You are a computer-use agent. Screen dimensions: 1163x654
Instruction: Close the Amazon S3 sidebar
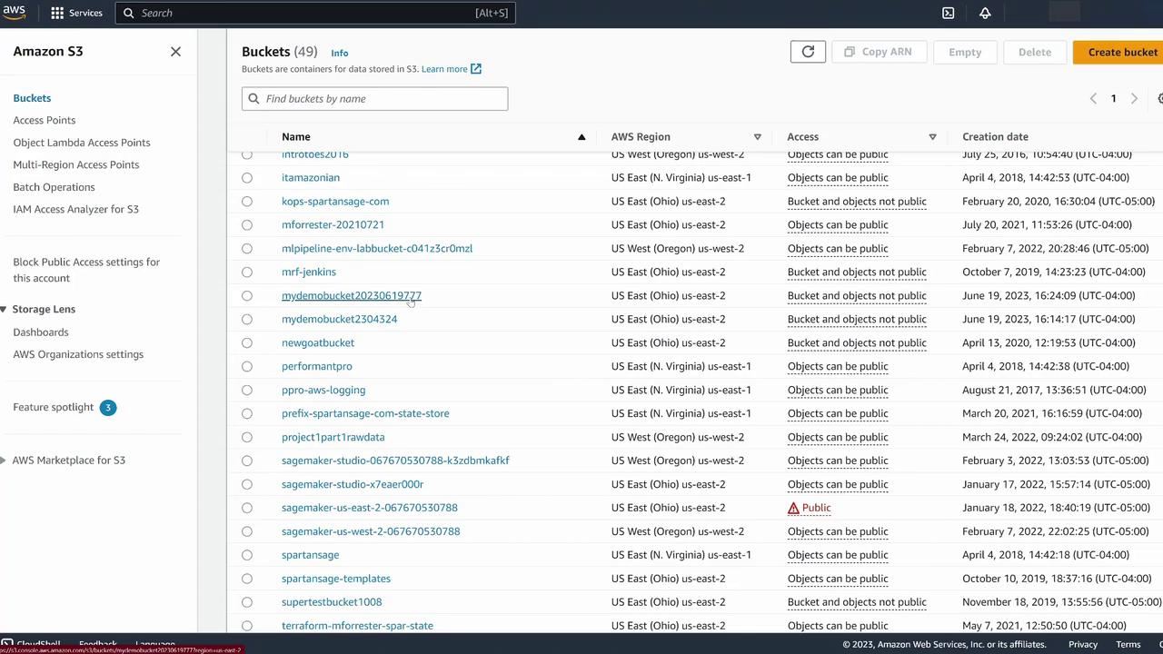click(x=175, y=52)
